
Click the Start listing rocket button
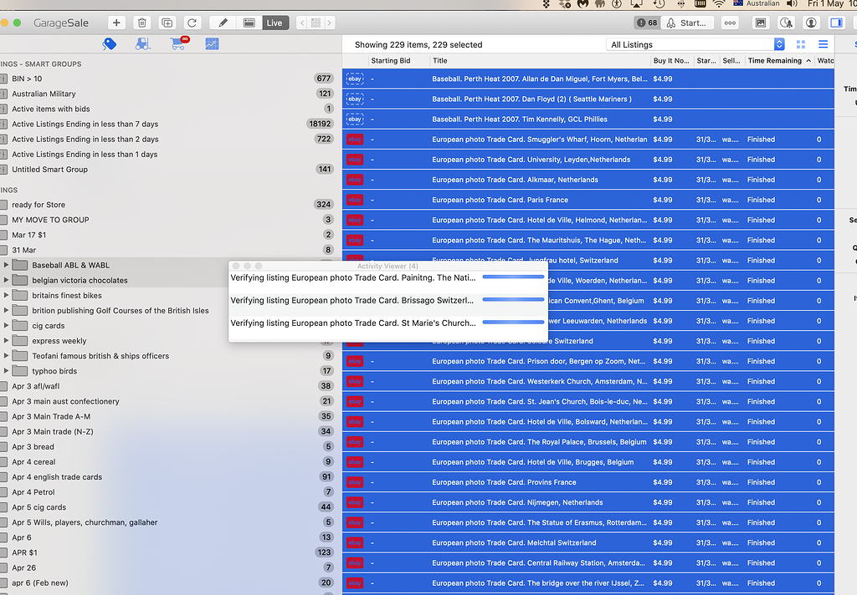pos(687,23)
